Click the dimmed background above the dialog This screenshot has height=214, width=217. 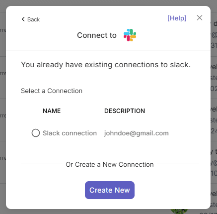click(x=108, y=3)
